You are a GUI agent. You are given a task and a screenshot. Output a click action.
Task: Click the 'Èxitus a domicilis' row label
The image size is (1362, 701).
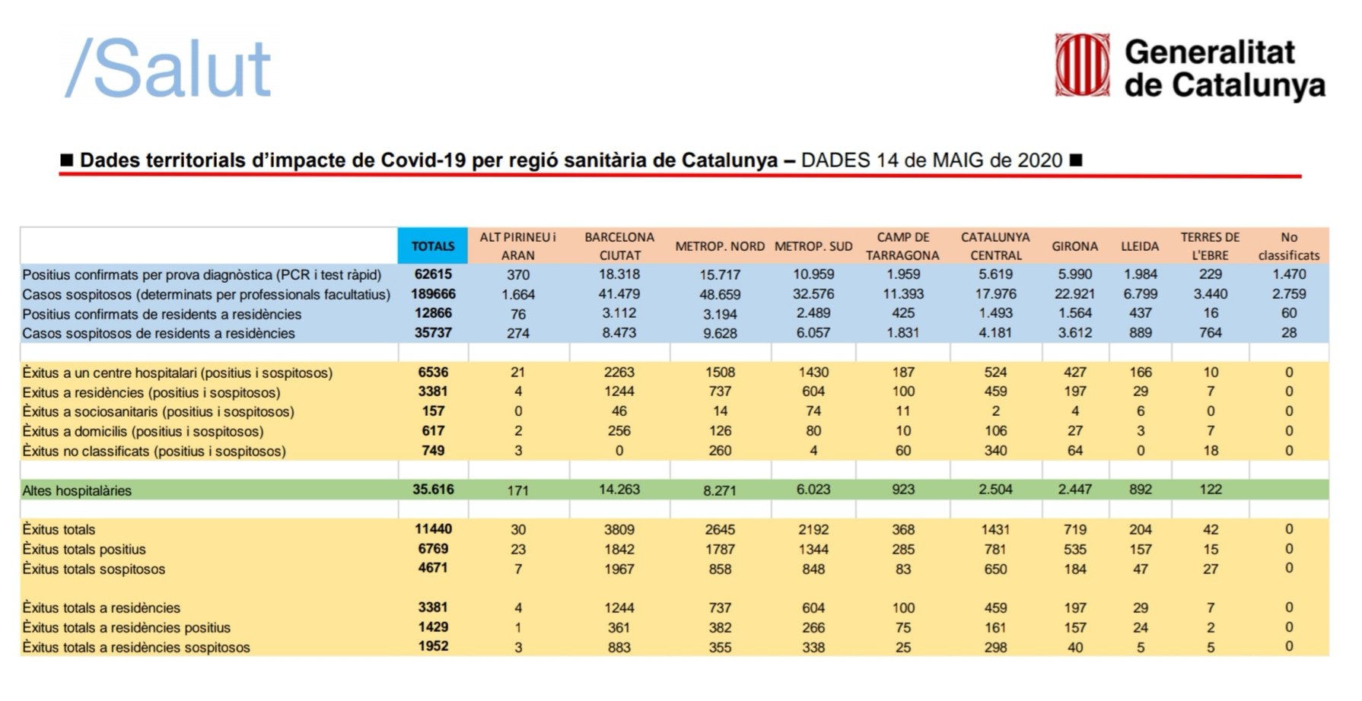pos(143,431)
